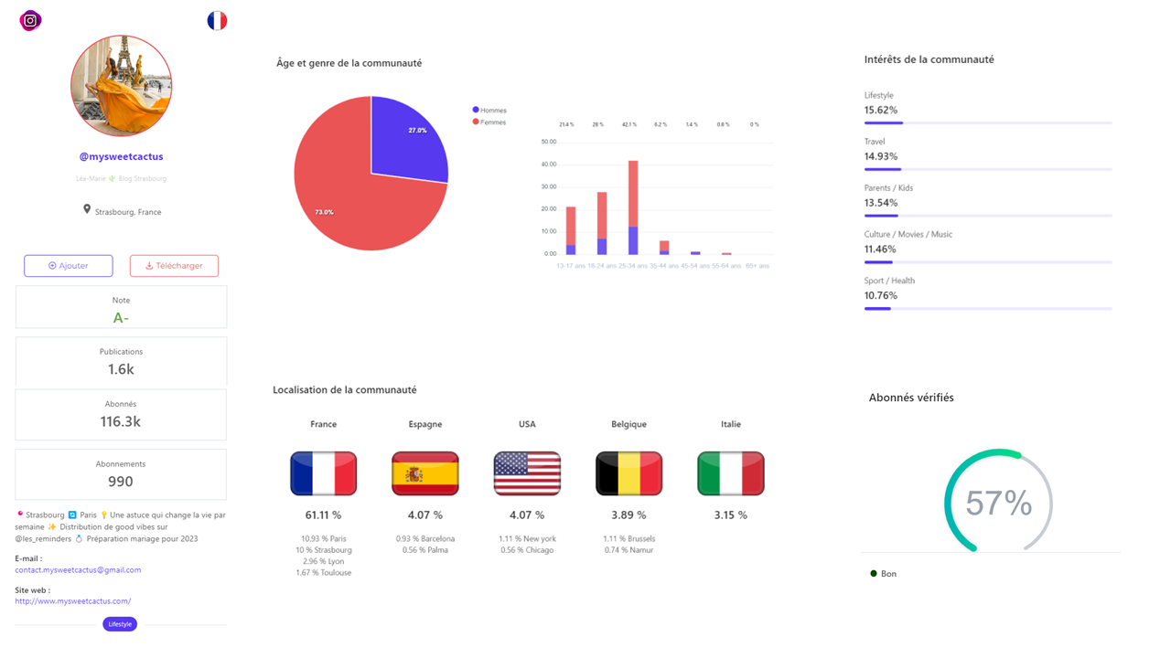
Task: Open the French flag language selector
Action: tap(217, 20)
